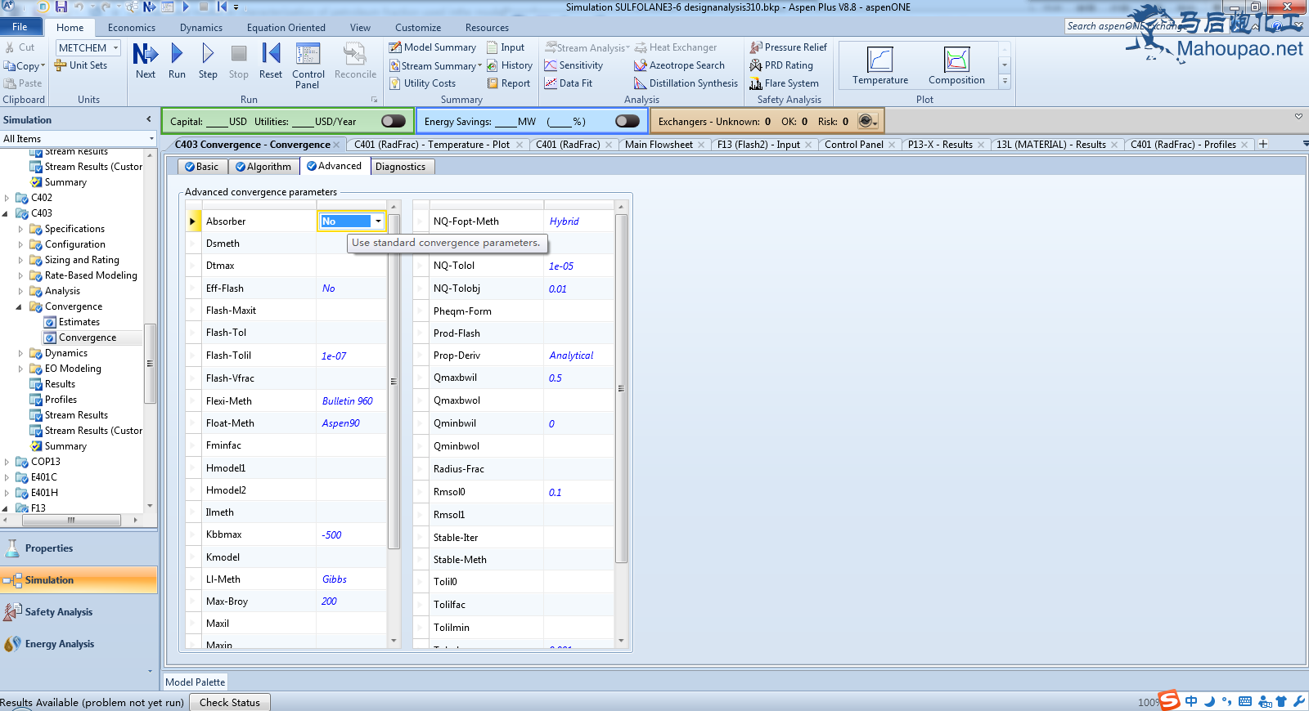Viewport: 1309px width, 711px height.
Task: Open Distillation Synthesis
Action: pyautogui.click(x=686, y=83)
